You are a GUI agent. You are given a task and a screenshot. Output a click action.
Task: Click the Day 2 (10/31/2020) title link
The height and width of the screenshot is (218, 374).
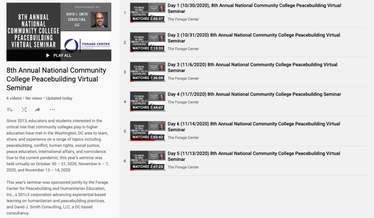coord(254,38)
